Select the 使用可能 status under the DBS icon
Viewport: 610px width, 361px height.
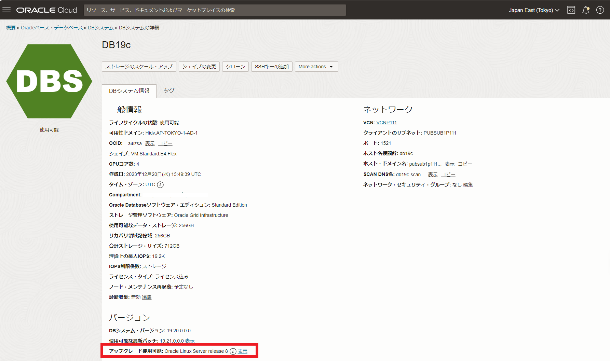[49, 130]
